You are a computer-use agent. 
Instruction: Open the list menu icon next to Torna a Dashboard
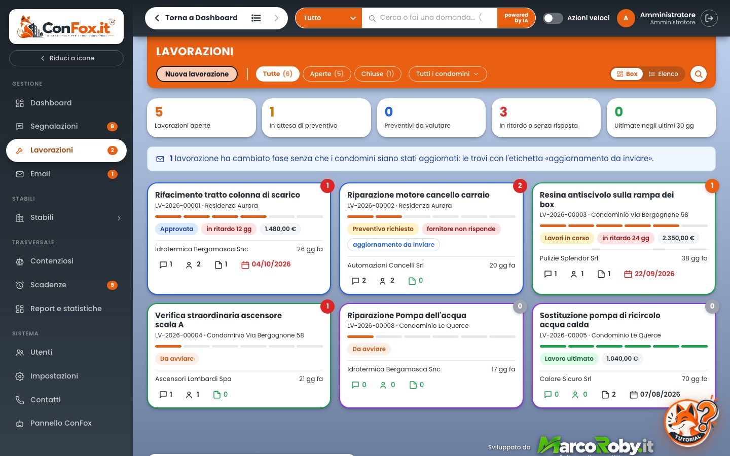point(256,18)
